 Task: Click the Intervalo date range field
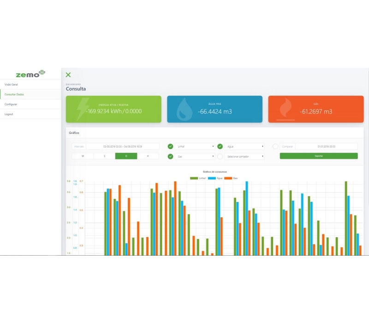pos(122,146)
